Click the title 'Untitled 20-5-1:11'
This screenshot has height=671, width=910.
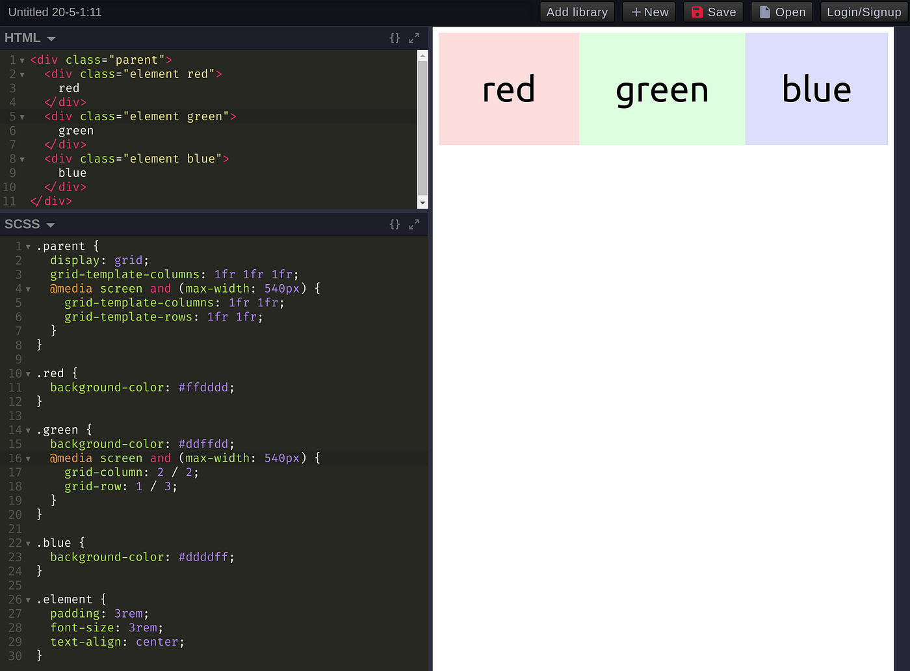coord(55,12)
